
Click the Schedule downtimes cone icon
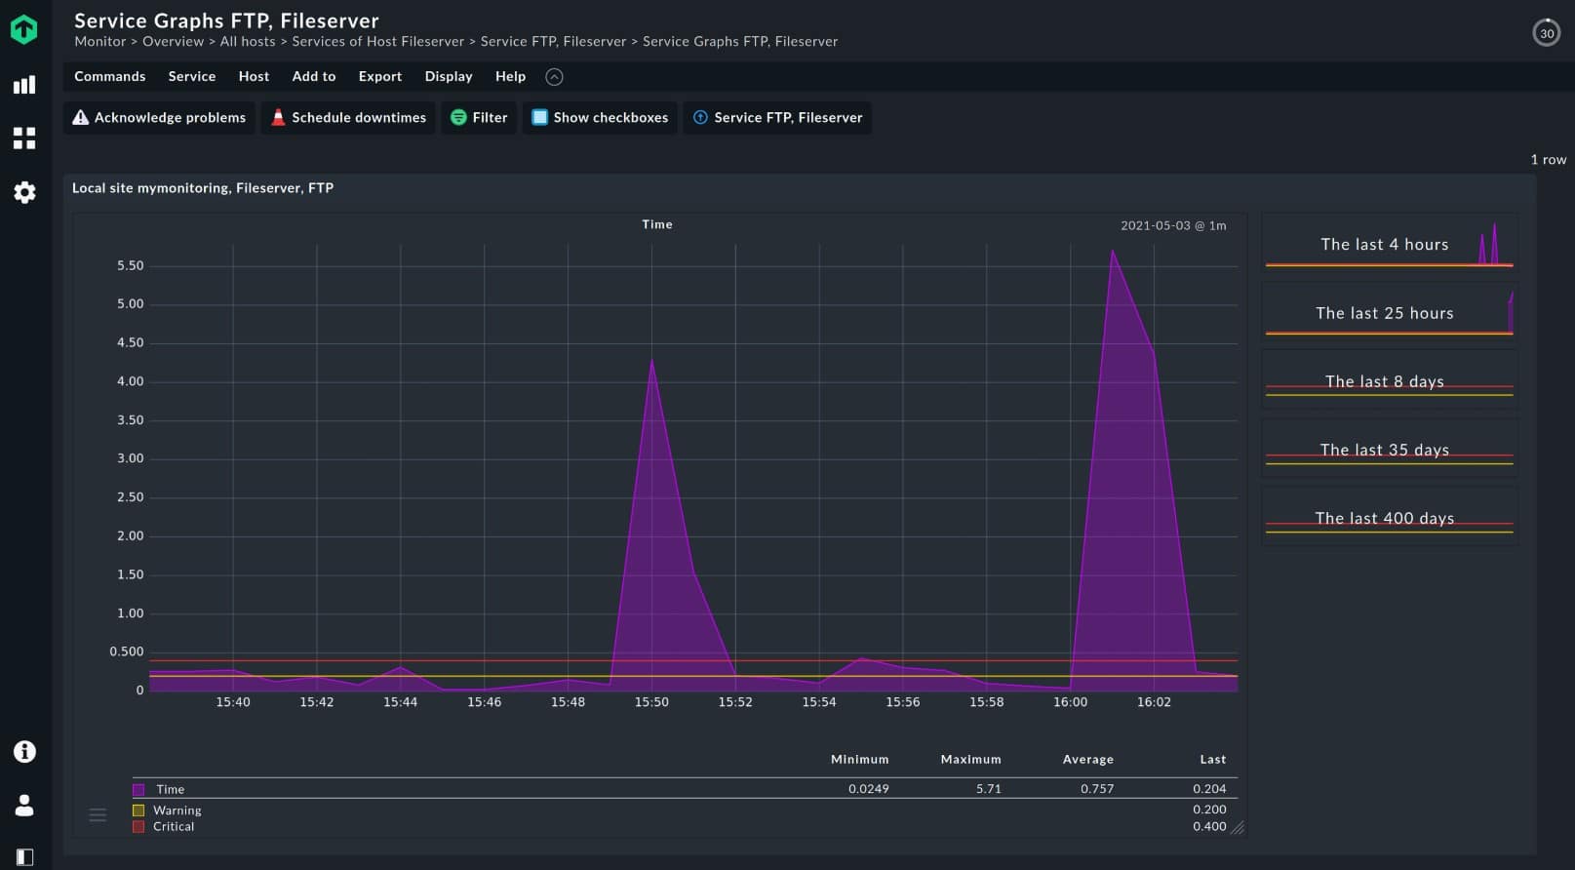[x=278, y=117]
